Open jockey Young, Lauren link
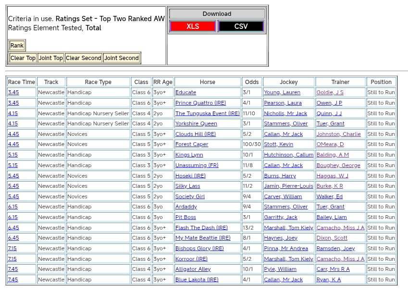This screenshot has width=408, height=293. (282, 92)
